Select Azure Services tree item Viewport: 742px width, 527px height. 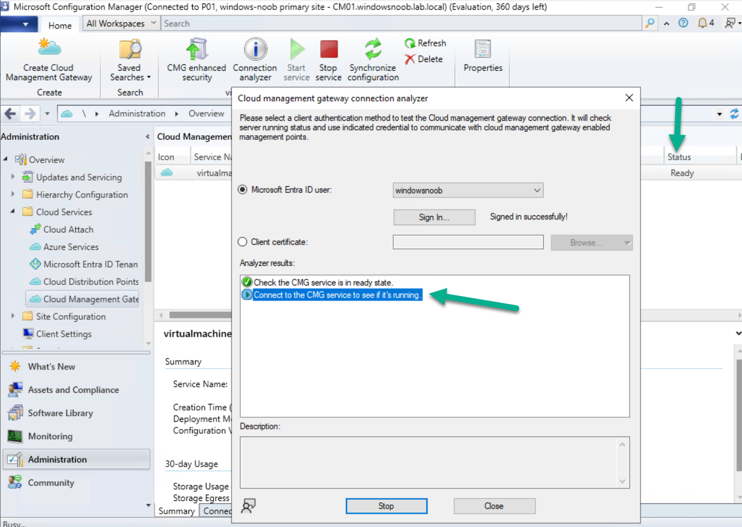tap(64, 247)
